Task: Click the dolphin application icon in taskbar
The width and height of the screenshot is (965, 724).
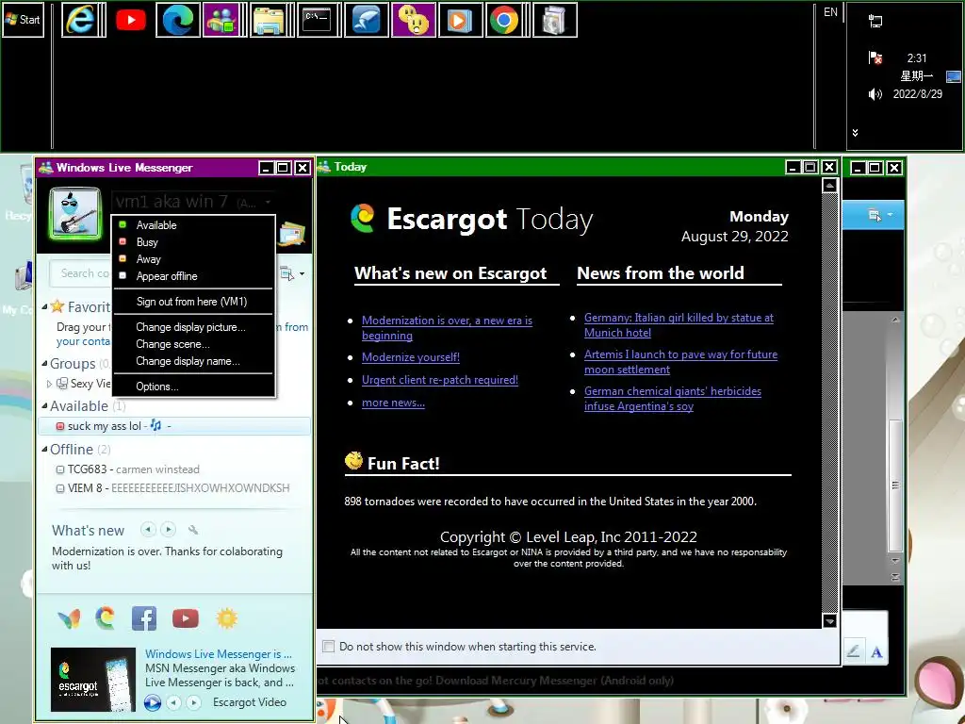Action: click(367, 20)
